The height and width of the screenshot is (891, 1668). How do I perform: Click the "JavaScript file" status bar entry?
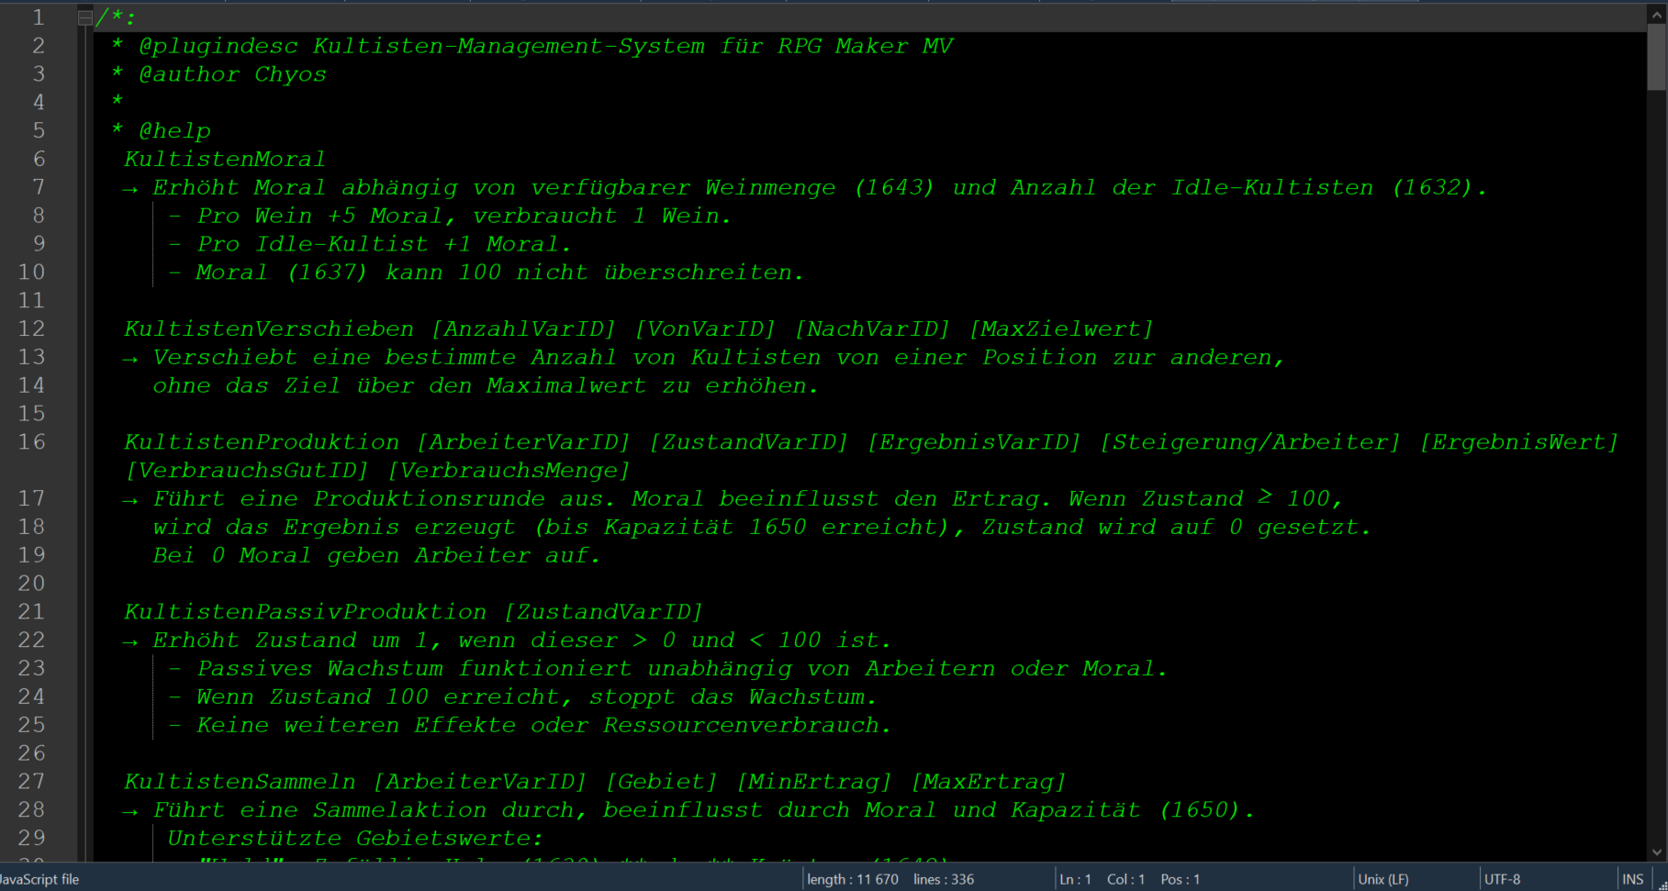pos(39,879)
